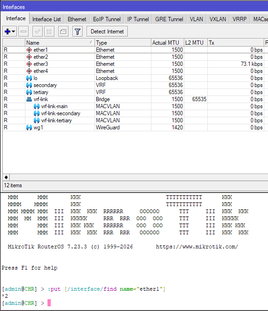Sort by the L2 MTU column header

196,43
